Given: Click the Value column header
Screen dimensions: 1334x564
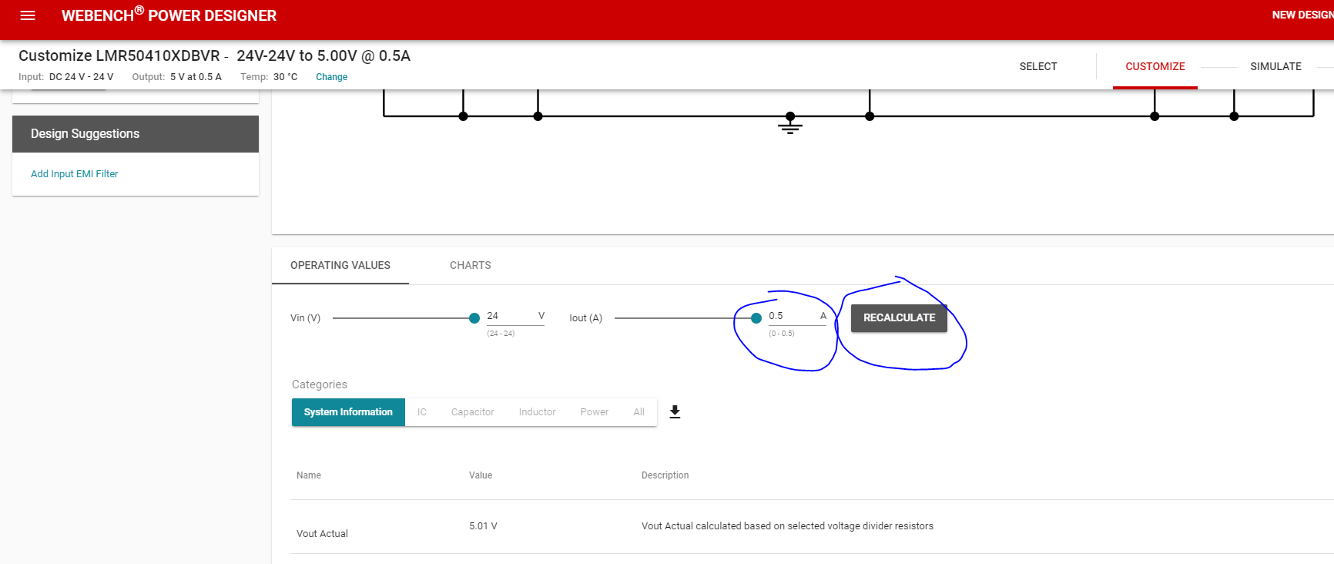Looking at the screenshot, I should tap(481, 475).
